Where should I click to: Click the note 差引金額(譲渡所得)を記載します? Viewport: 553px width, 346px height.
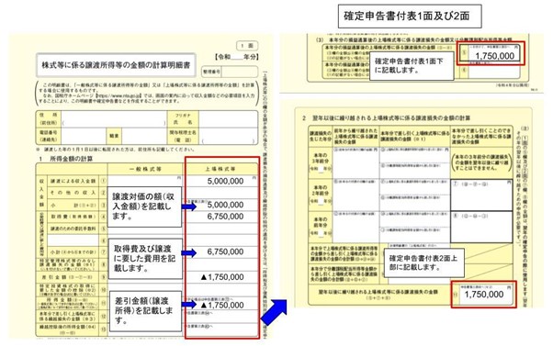point(145,311)
